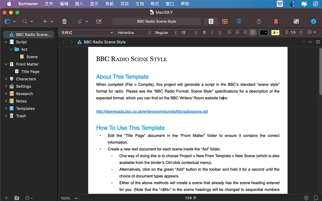This screenshot has height=201, width=322.
Task: Open the list style dropdown
Action: pyautogui.click(x=311, y=32)
